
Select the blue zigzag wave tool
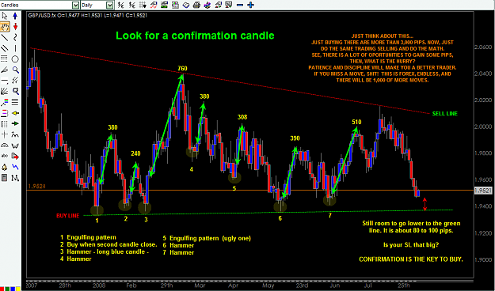click(15, 167)
